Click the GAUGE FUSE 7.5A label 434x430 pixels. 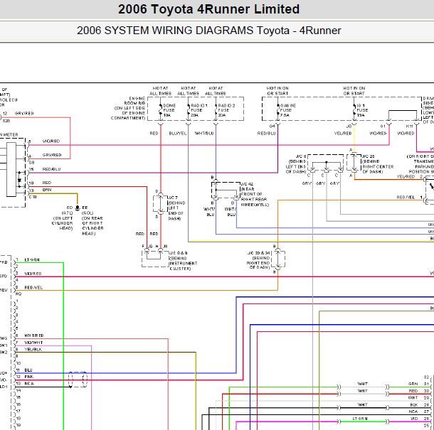[x=288, y=110]
